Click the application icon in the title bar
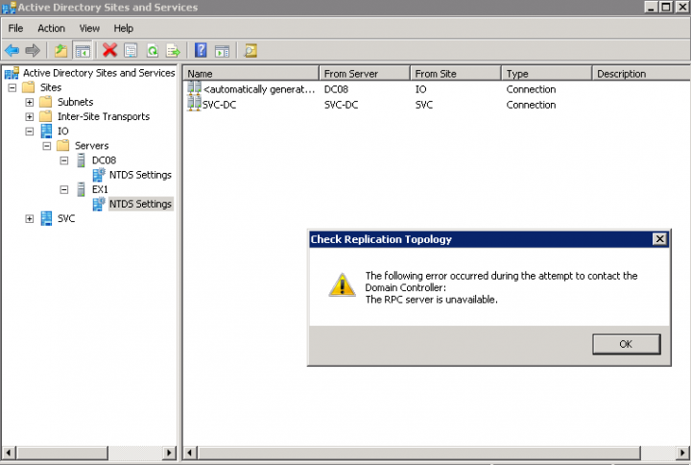The width and height of the screenshot is (691, 465). [9, 8]
